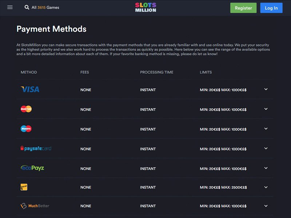The width and height of the screenshot is (291, 218).
Task: Click the MuchBetter row limits text
Action: [223, 206]
